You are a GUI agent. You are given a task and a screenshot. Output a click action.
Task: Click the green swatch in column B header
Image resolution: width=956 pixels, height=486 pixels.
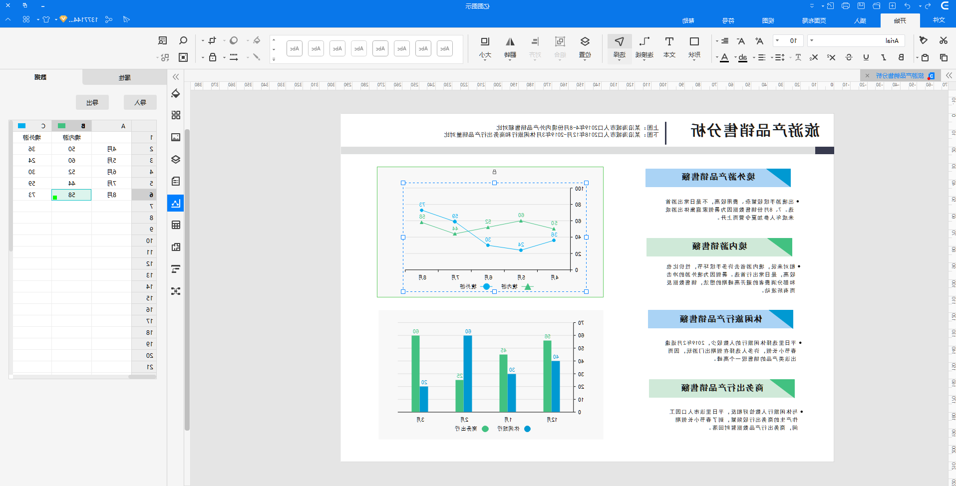pos(61,126)
